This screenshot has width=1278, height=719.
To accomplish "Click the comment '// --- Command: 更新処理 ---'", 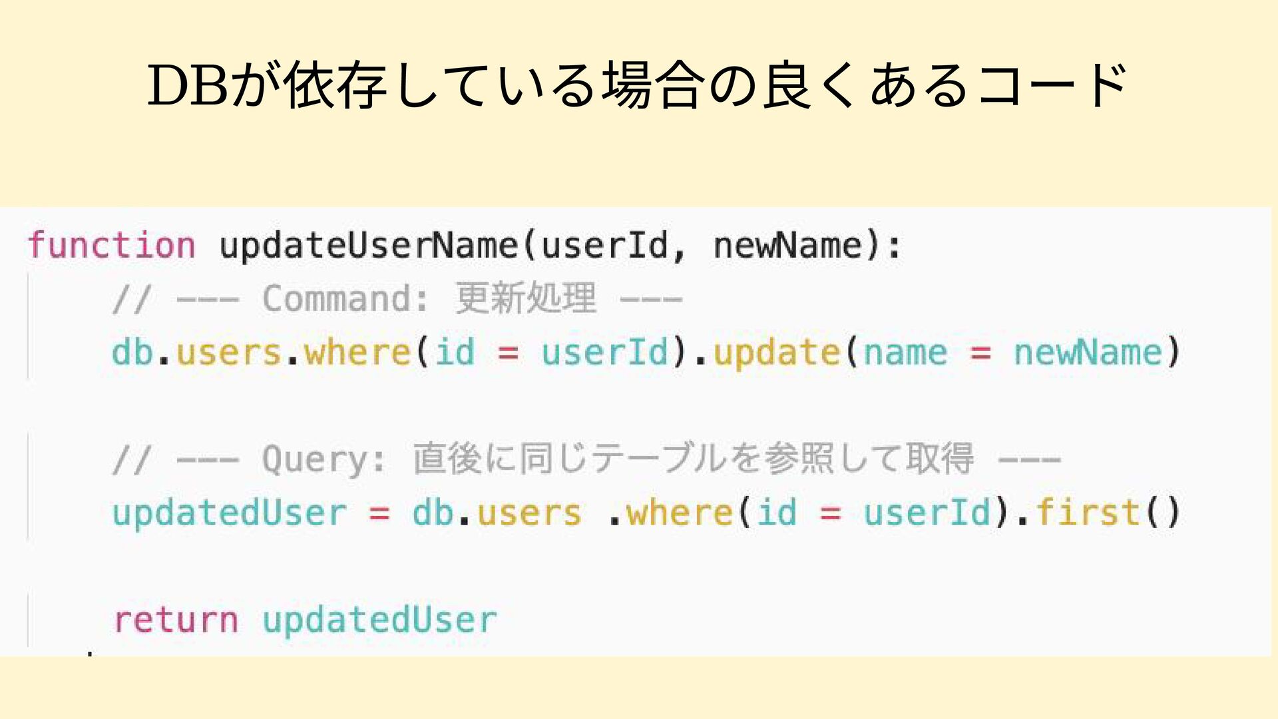I will pos(397,298).
